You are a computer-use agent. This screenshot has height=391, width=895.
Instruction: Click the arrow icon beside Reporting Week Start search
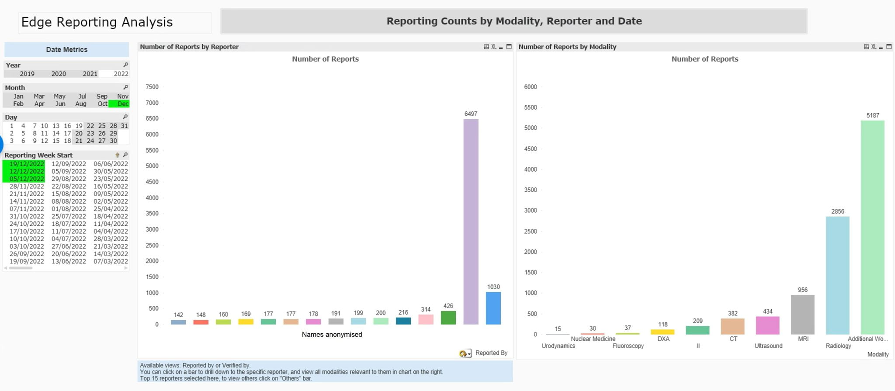click(x=117, y=155)
